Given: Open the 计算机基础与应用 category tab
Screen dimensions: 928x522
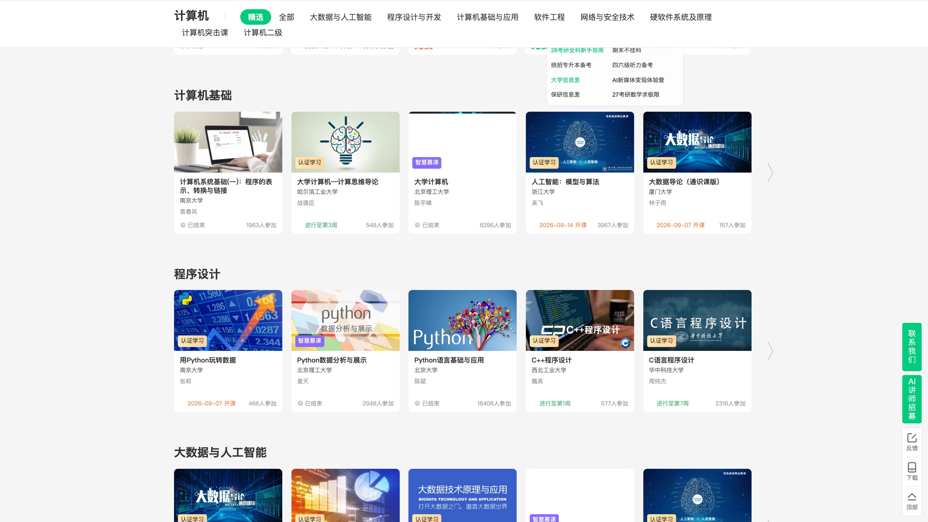Looking at the screenshot, I should (488, 17).
